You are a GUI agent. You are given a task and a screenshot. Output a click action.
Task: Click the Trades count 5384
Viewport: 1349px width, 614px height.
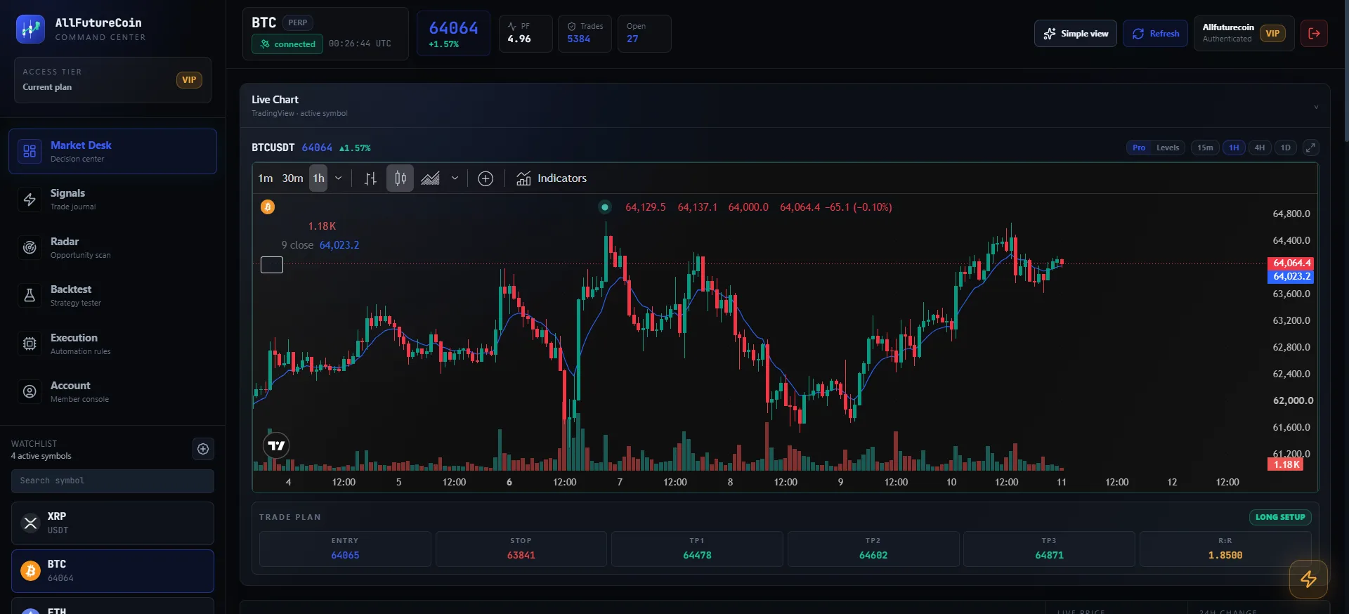coord(579,39)
